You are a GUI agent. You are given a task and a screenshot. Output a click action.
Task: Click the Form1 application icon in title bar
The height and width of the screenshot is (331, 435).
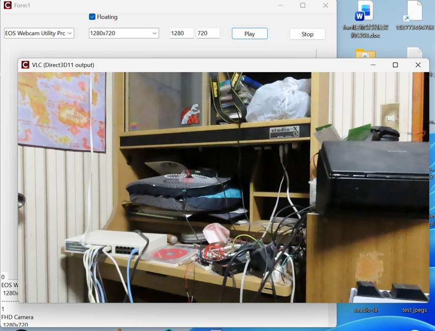[x=7, y=5]
